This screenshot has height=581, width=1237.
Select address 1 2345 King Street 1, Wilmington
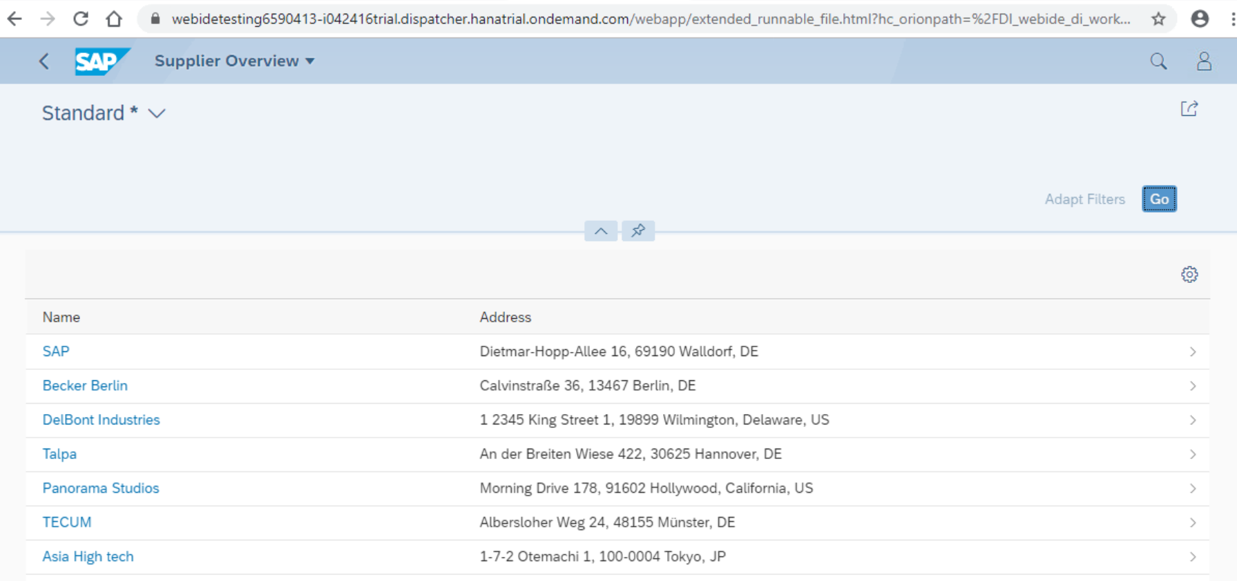pyautogui.click(x=654, y=420)
